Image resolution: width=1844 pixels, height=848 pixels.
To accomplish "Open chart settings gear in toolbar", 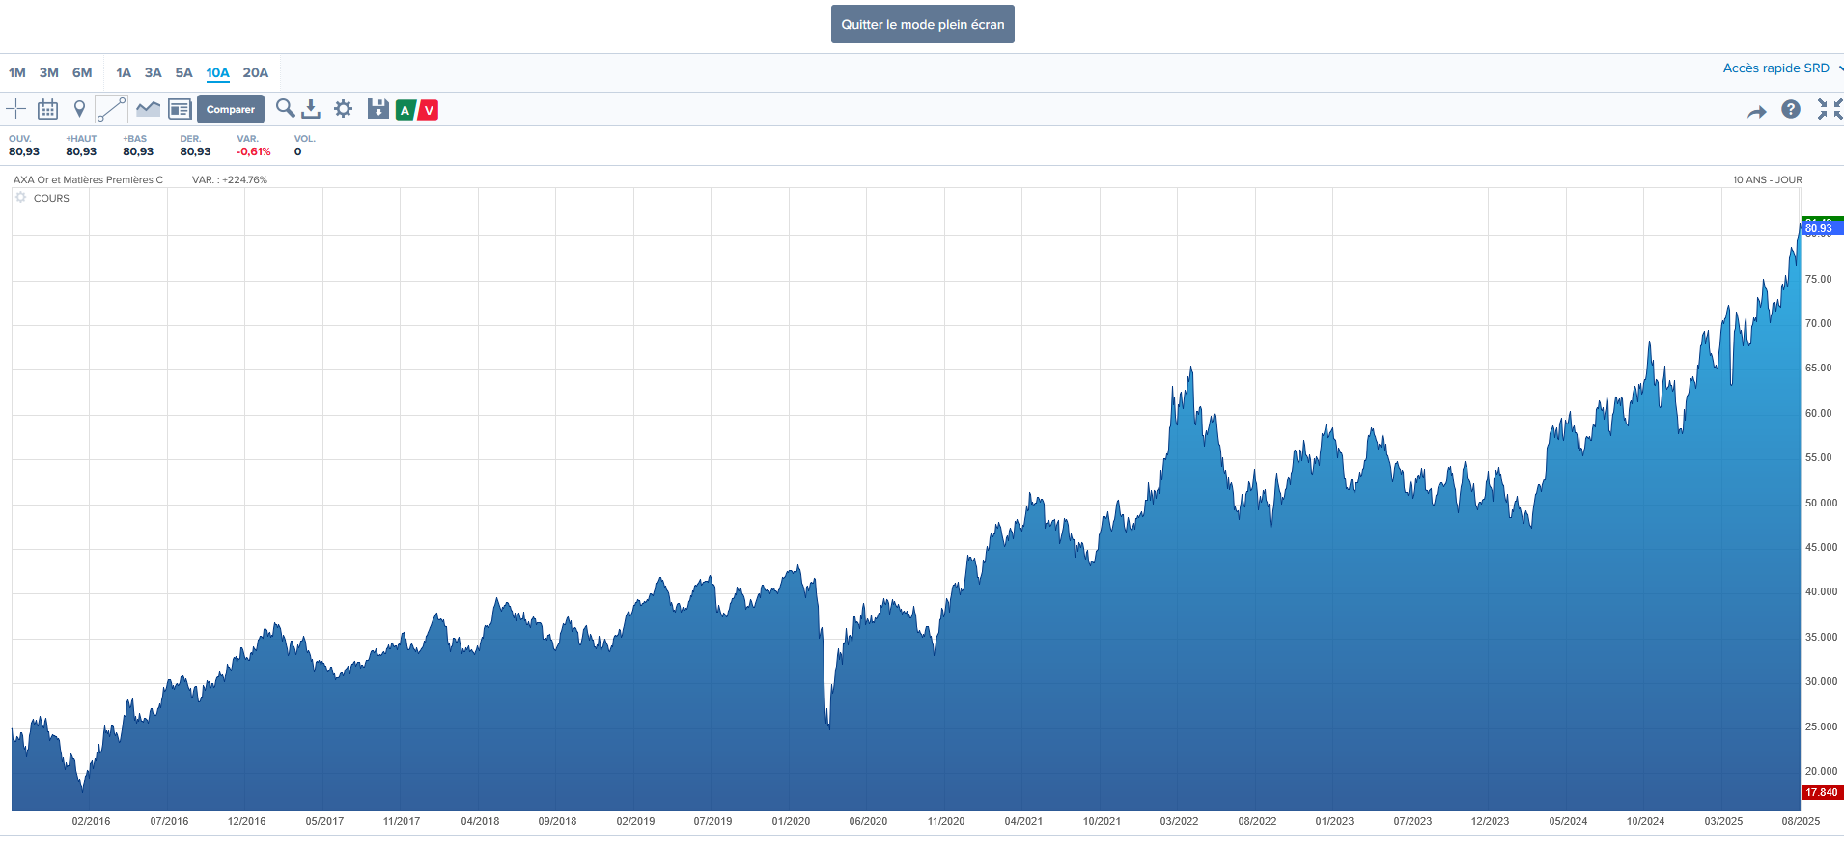I will (x=343, y=109).
